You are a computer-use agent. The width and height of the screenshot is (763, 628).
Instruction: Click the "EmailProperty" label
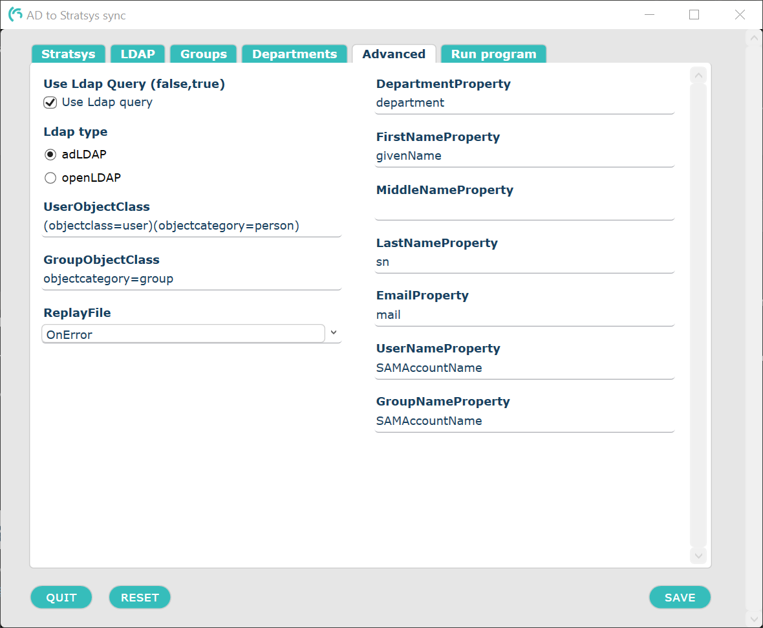point(422,296)
